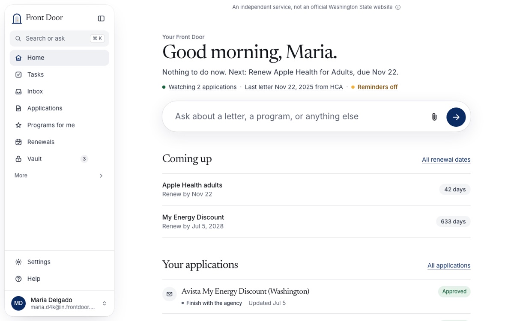Click the Front Door brand name
514x321 pixels.
(44, 18)
